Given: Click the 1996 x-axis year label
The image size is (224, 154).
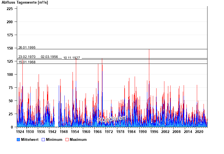Looking at the screenshot, I should click(x=154, y=131).
